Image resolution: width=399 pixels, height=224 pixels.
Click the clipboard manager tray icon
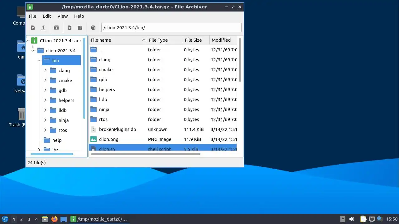[363, 219]
